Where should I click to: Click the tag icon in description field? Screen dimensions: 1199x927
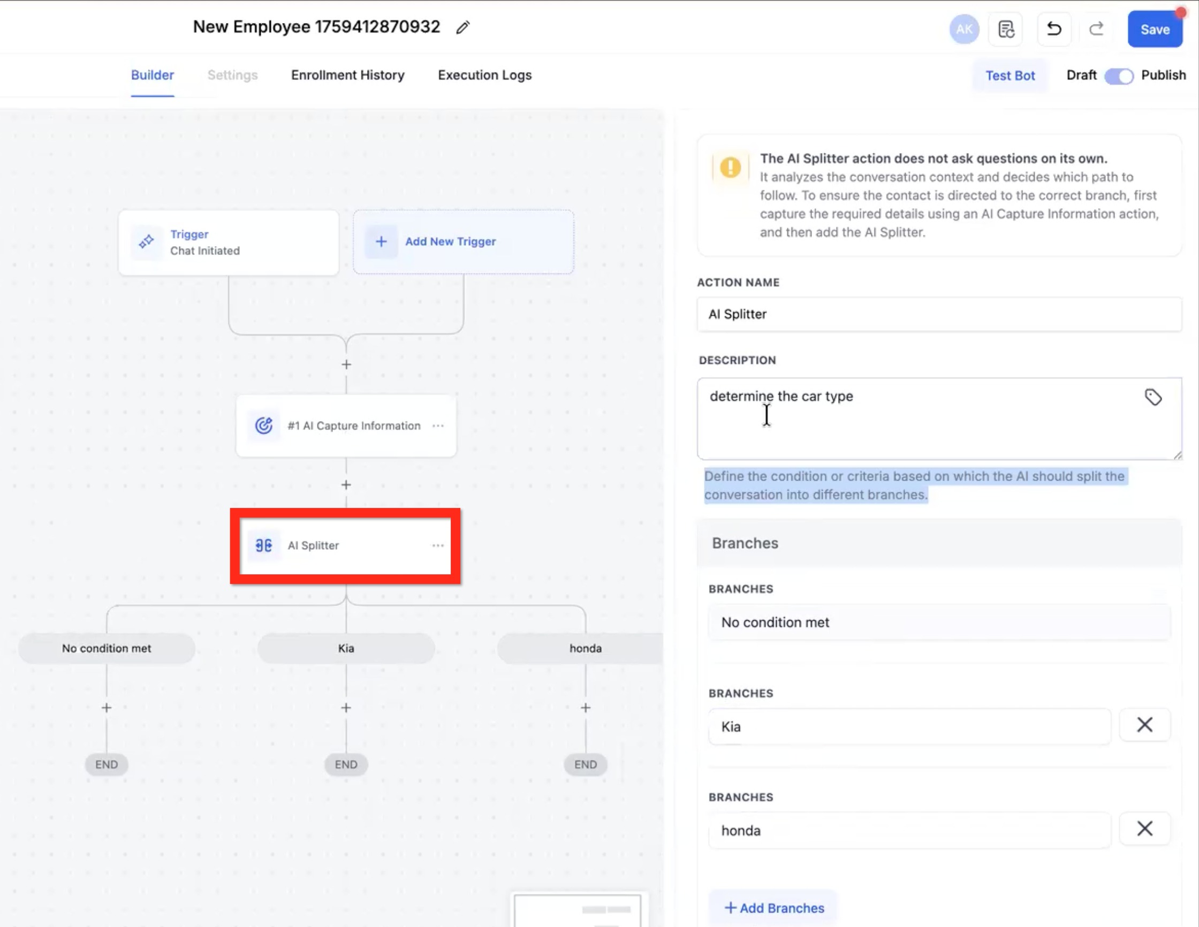pyautogui.click(x=1153, y=397)
